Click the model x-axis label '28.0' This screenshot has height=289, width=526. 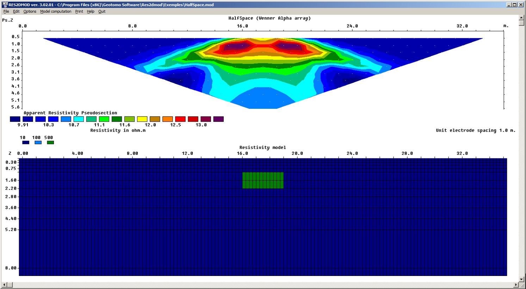(x=407, y=153)
